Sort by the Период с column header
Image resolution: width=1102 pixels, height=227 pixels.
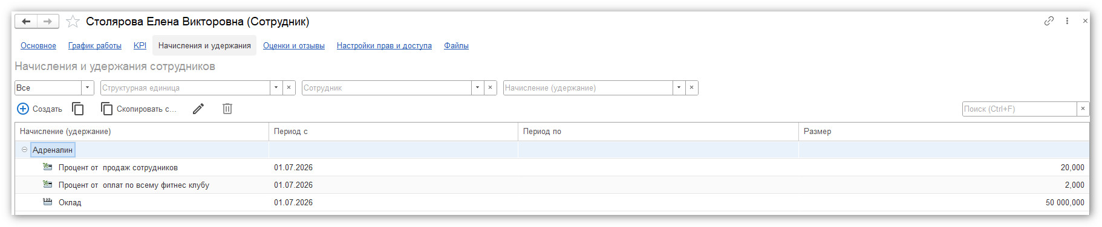click(393, 132)
